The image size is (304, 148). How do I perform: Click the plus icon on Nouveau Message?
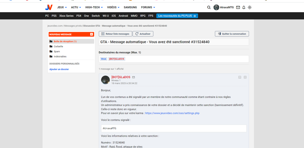coord(91,34)
